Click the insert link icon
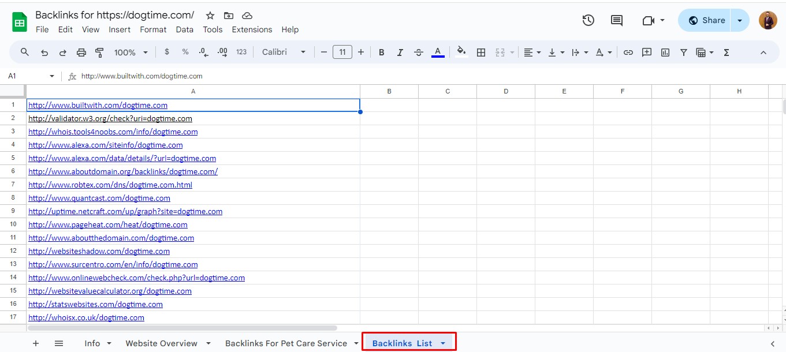786x352 pixels. [x=628, y=53]
